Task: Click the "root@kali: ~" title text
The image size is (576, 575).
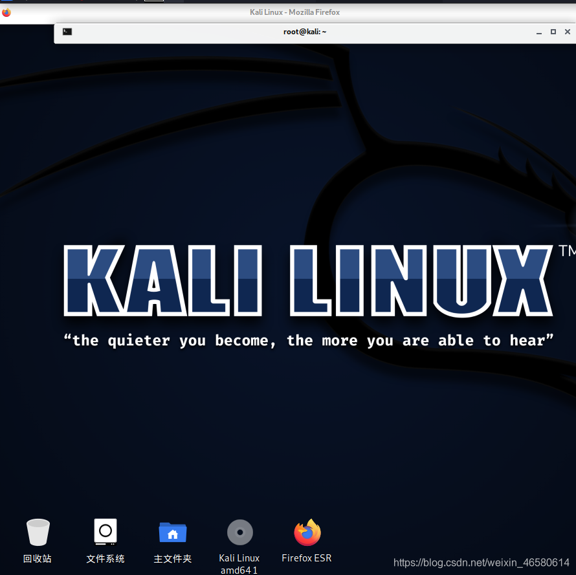Action: pyautogui.click(x=305, y=32)
